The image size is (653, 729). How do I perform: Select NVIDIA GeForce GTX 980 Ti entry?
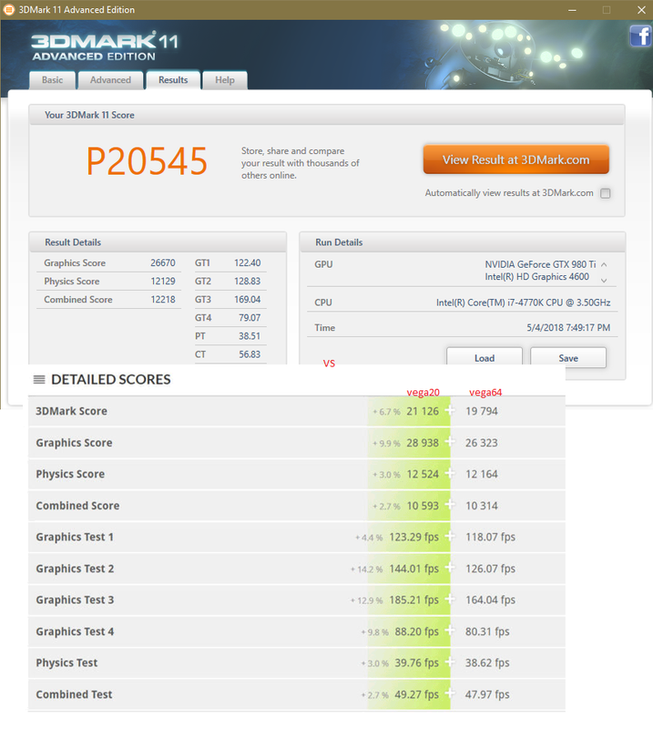pos(540,264)
